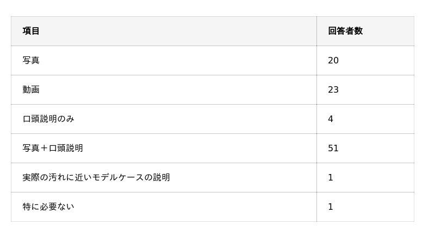Click the 項目 column header
This screenshot has height=238, width=435.
click(31, 31)
